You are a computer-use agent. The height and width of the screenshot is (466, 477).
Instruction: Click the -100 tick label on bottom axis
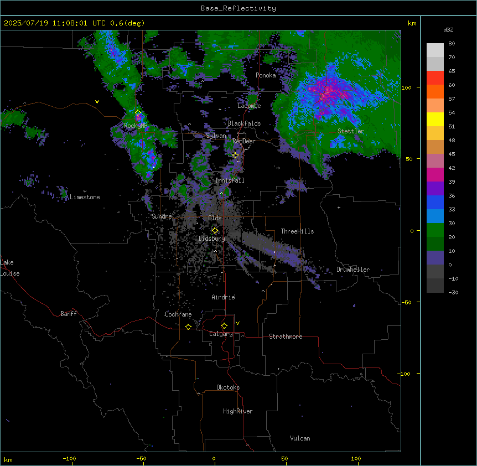tap(69, 458)
